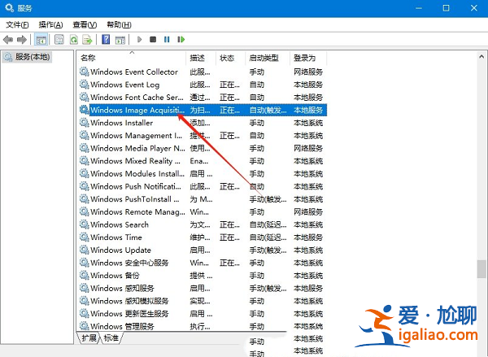Image resolution: width=488 pixels, height=357 pixels.
Task: Switch to the 扩展 tab
Action: click(89, 337)
